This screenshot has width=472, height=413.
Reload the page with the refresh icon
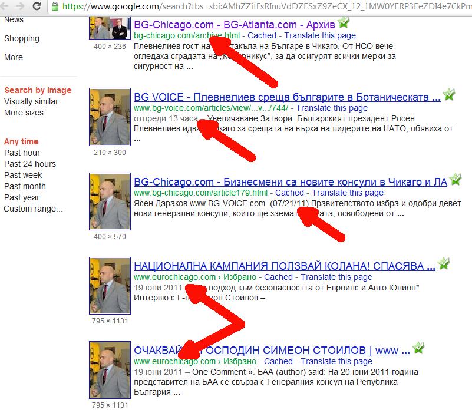[x=38, y=6]
